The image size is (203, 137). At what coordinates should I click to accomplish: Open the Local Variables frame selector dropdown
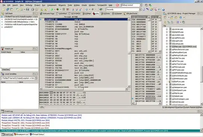36,78
